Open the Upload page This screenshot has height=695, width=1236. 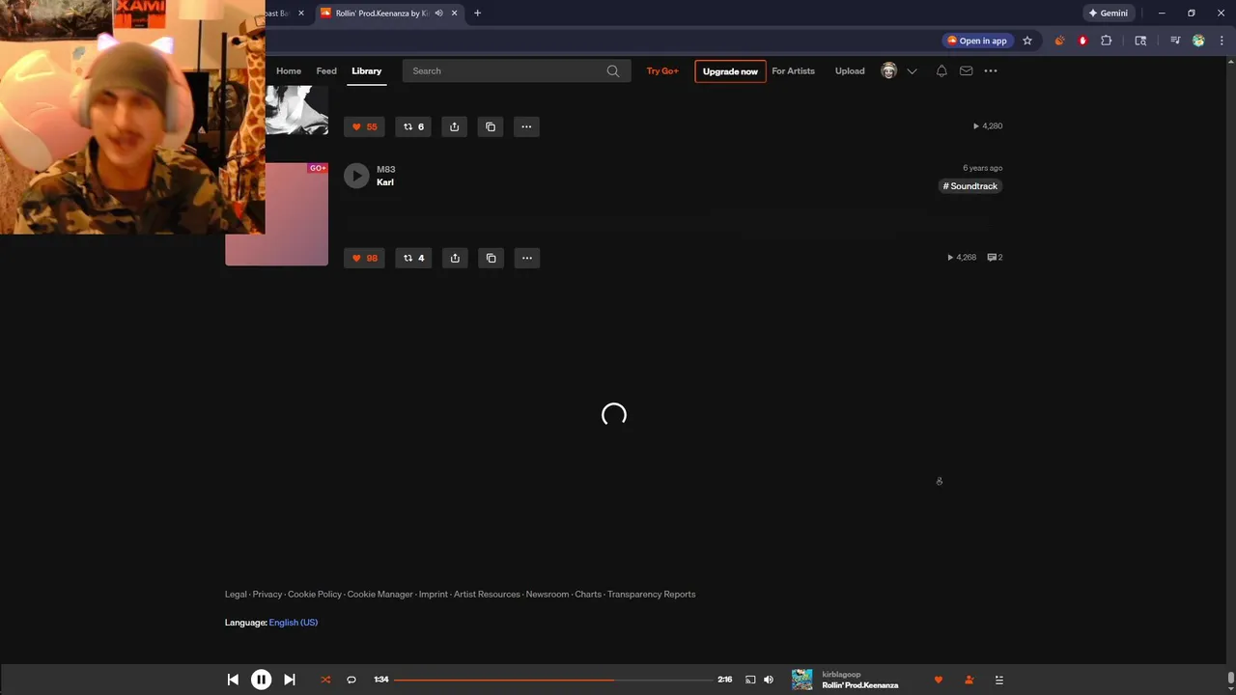pyautogui.click(x=850, y=70)
